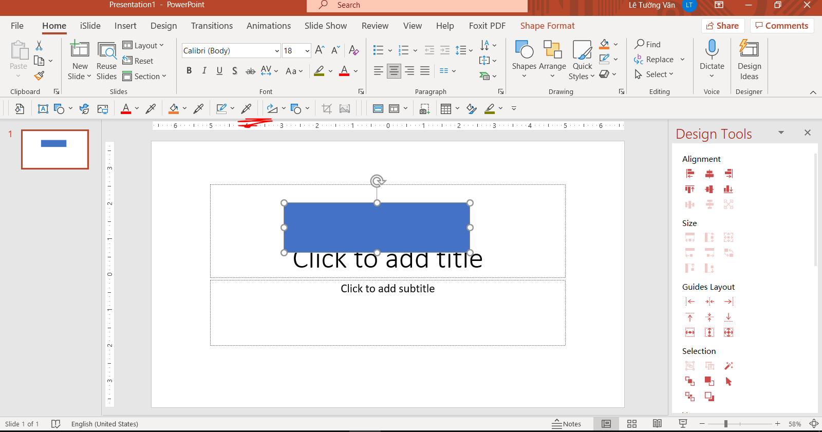Decrease the font size with the smaller A icon
Image resolution: width=822 pixels, height=432 pixels.
click(x=335, y=50)
